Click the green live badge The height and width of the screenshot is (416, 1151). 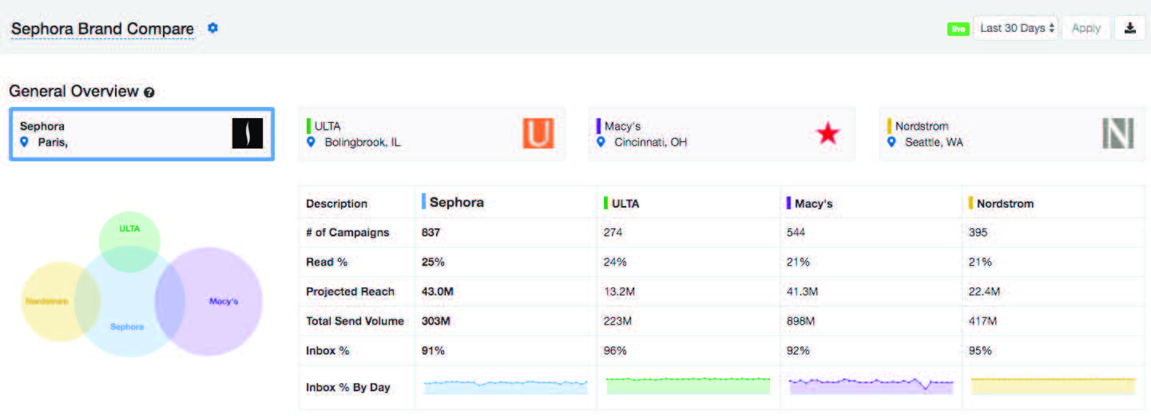(x=959, y=29)
